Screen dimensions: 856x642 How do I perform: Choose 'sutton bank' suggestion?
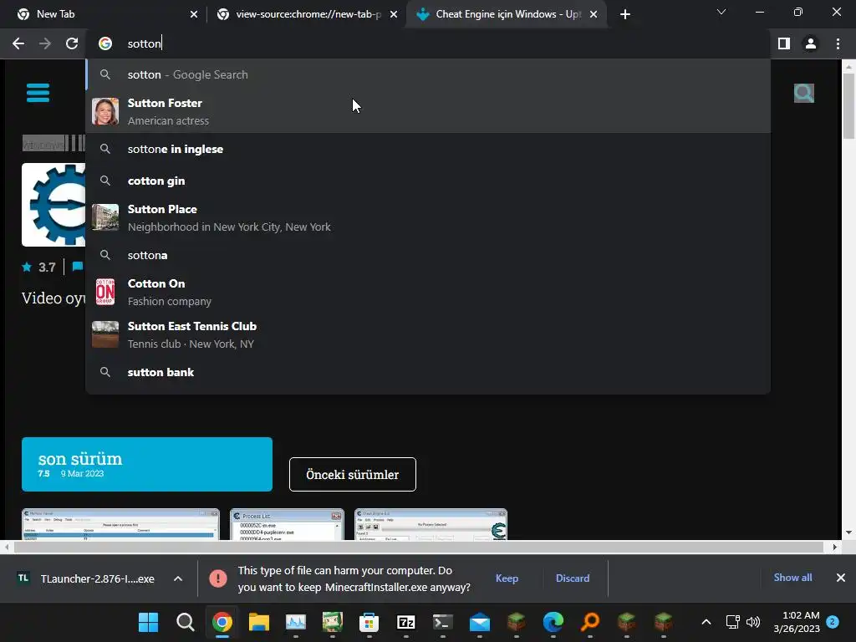428,372
